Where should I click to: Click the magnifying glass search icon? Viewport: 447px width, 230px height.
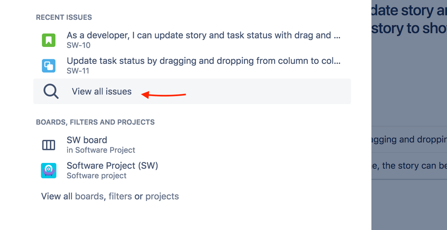click(51, 92)
